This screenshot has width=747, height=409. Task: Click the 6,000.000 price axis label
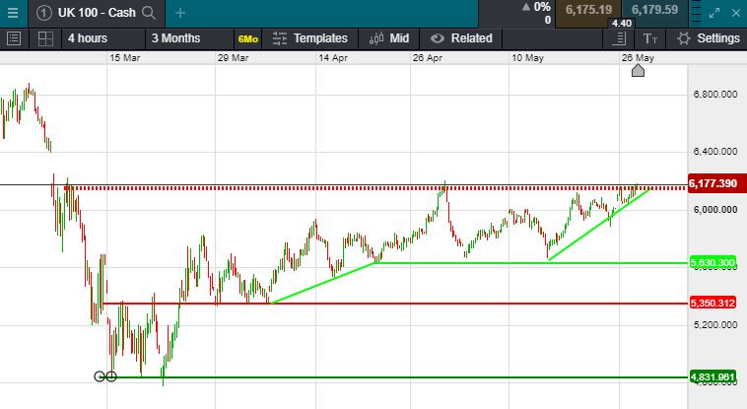(715, 210)
